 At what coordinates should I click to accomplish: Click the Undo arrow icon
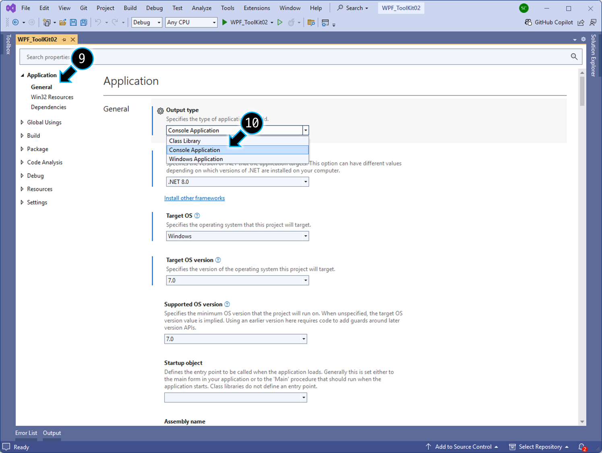(x=98, y=23)
